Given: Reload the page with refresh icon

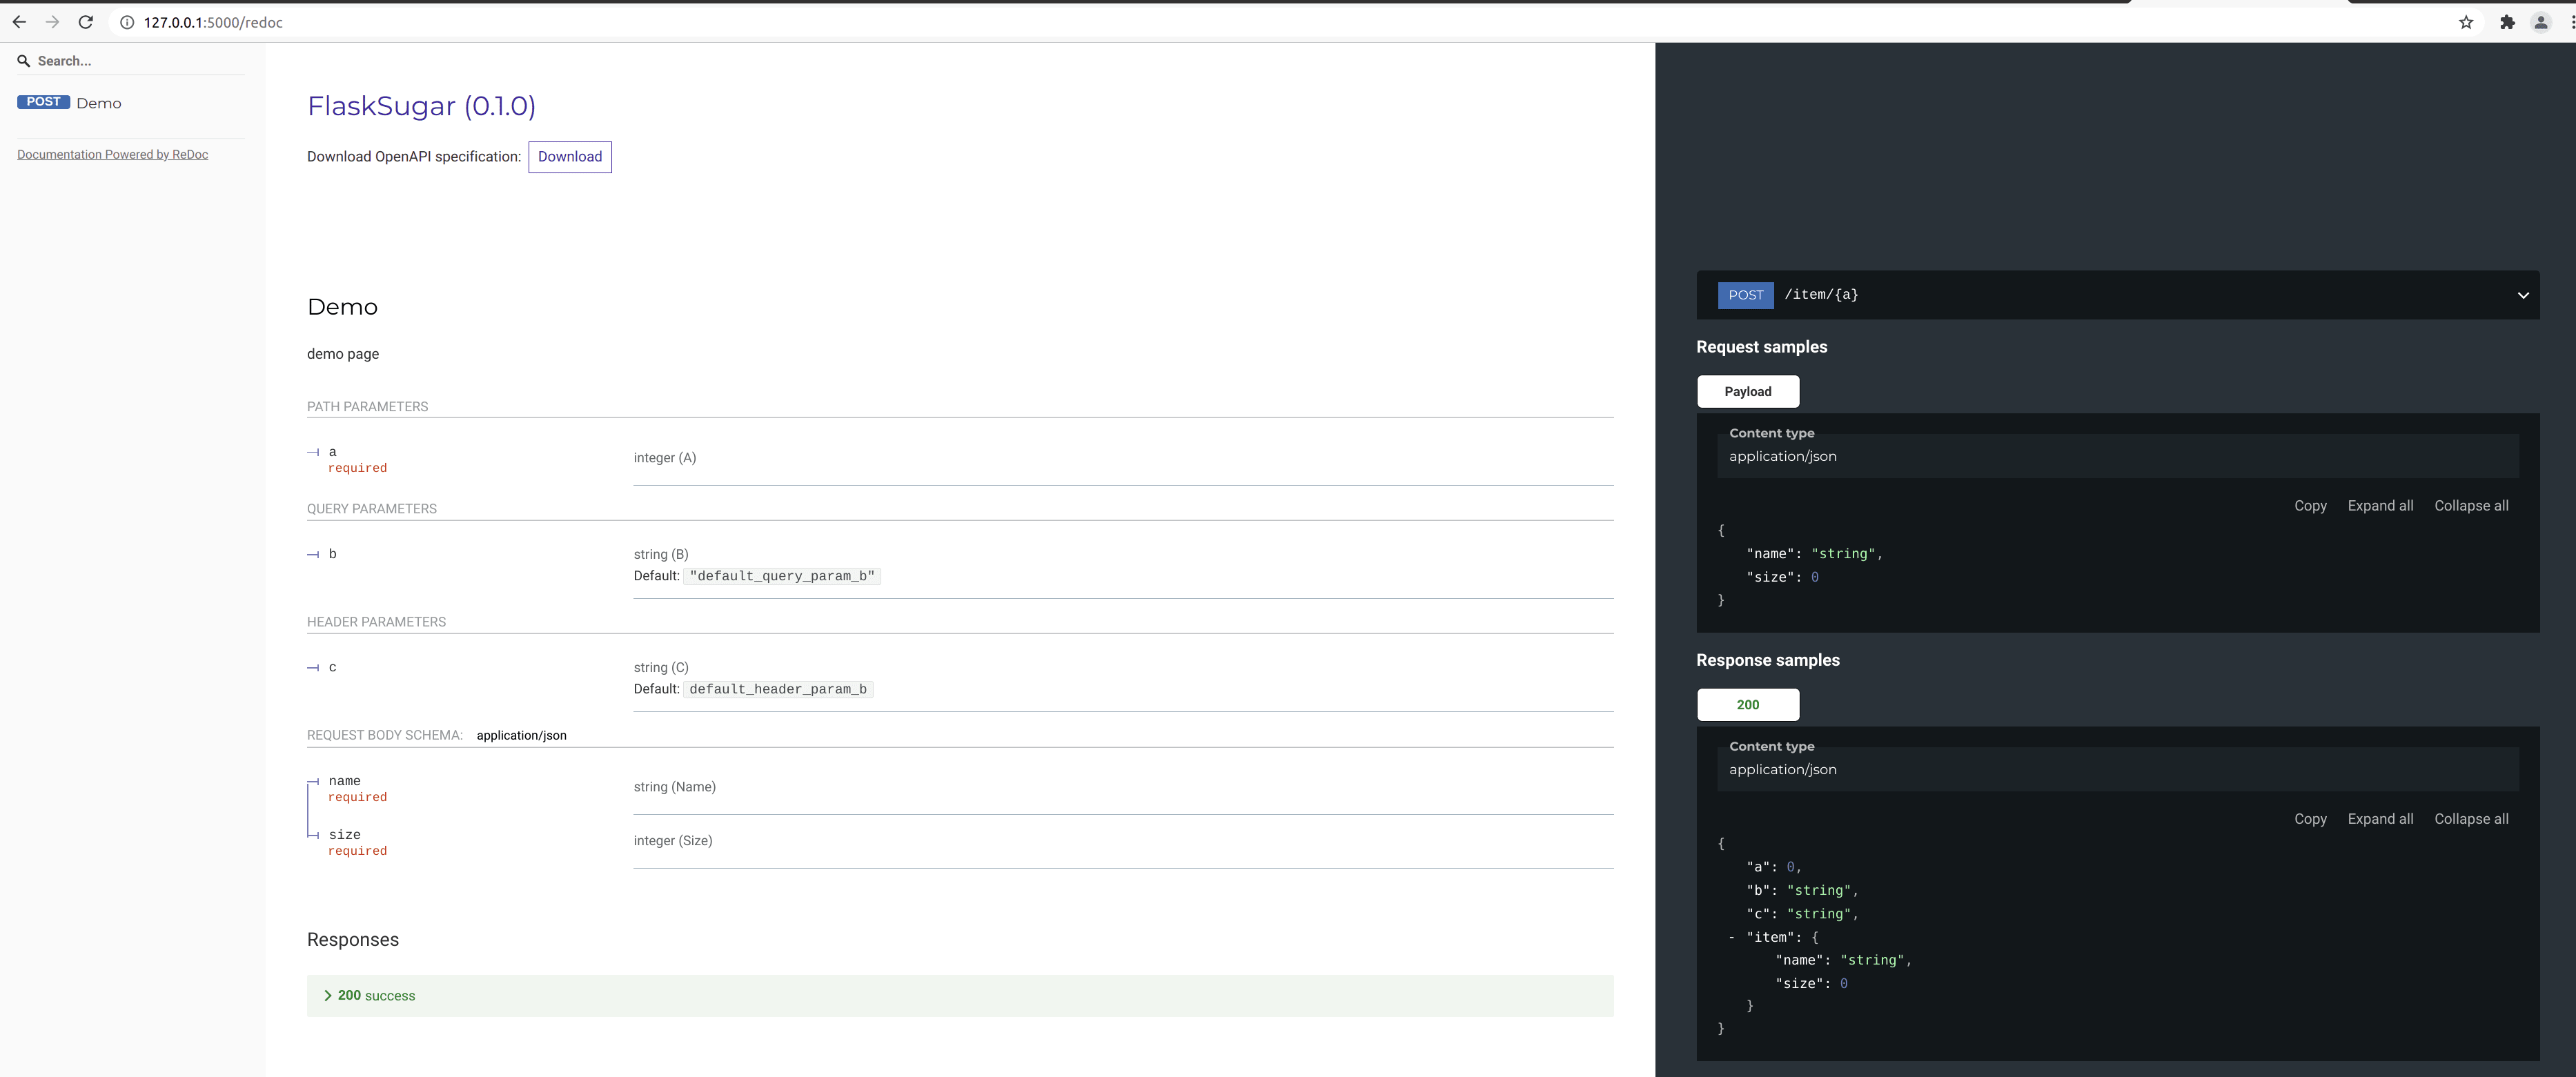Looking at the screenshot, I should tap(86, 22).
